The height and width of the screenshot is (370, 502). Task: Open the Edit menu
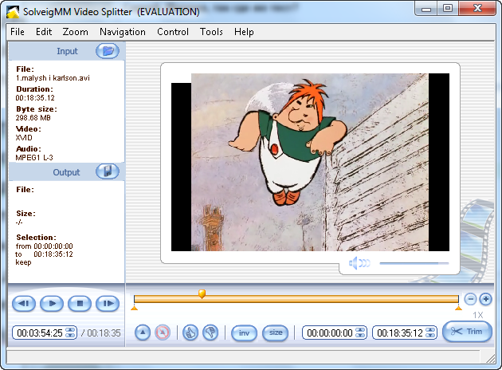(x=44, y=32)
